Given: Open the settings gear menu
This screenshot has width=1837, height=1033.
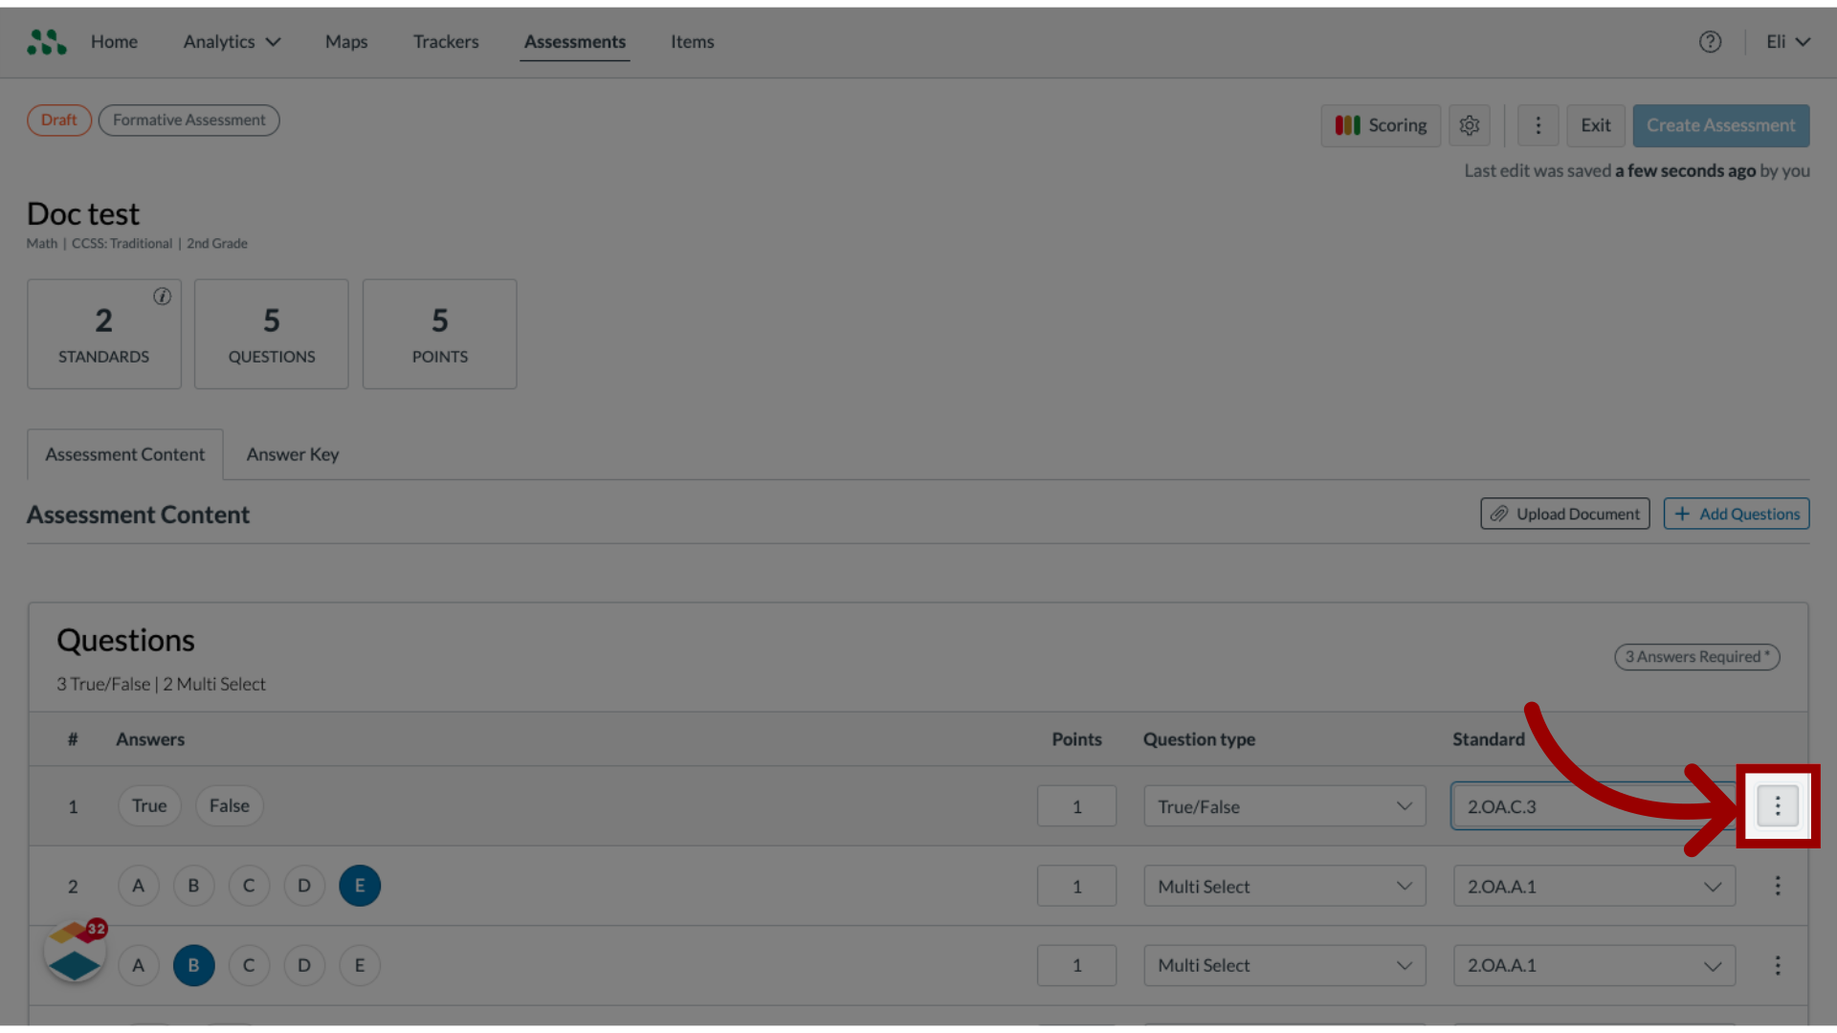Looking at the screenshot, I should [1470, 125].
